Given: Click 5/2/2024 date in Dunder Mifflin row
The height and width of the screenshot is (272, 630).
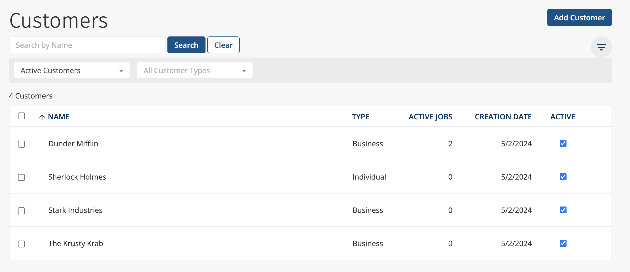Looking at the screenshot, I should click(516, 144).
